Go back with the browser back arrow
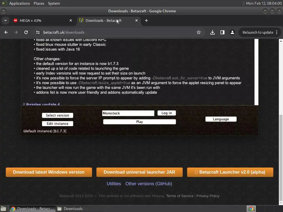Image resolution: width=283 pixels, height=212 pixels. pos(6,32)
